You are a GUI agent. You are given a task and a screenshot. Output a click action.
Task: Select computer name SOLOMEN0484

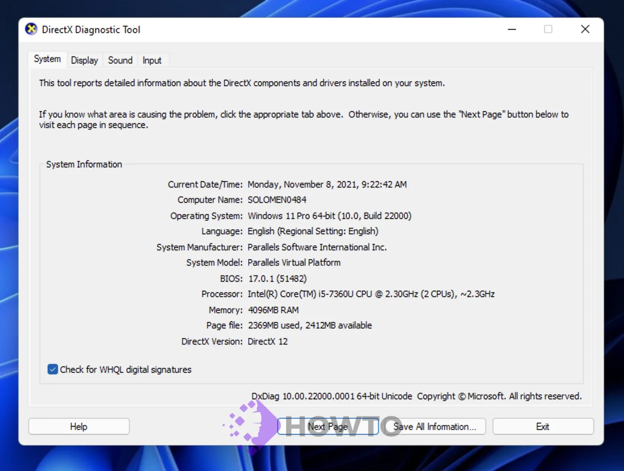277,200
